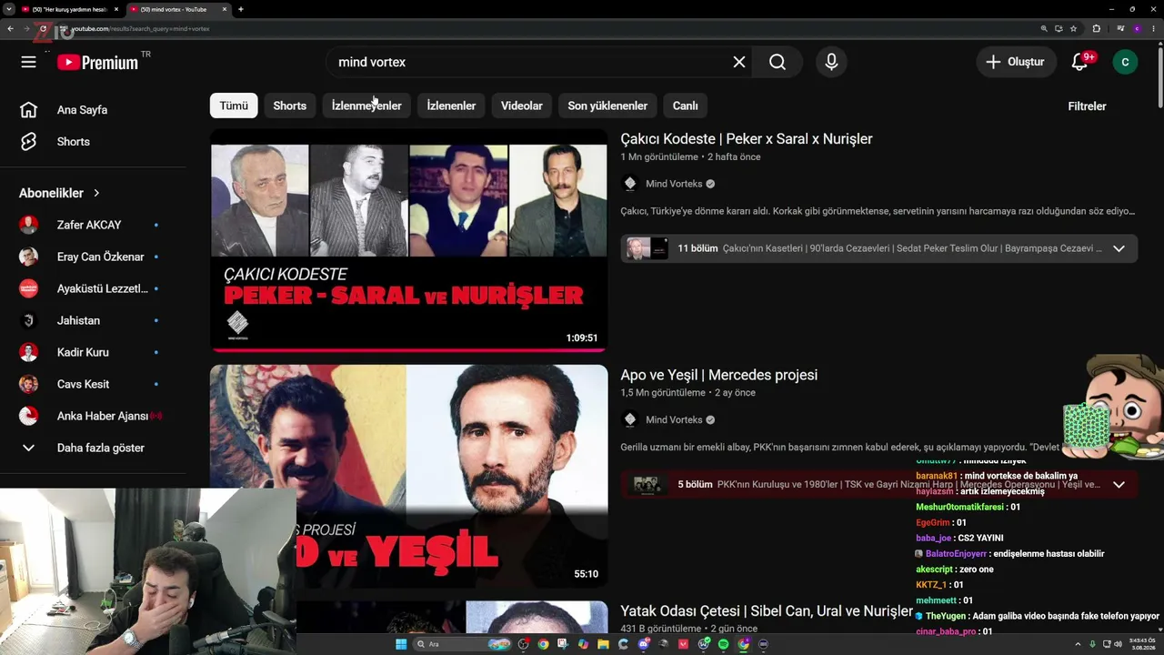Open the YouTube account avatar menu
1164x655 pixels.
pyautogui.click(x=1125, y=62)
